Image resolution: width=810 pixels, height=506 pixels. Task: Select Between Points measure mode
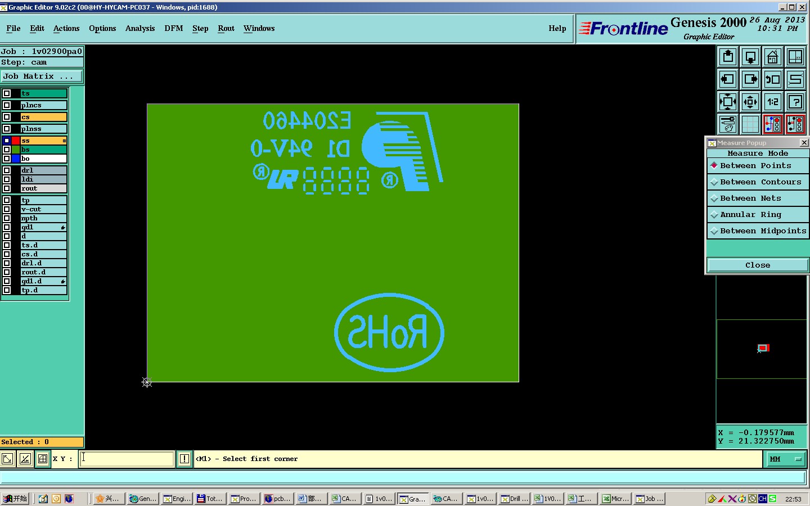pyautogui.click(x=758, y=166)
